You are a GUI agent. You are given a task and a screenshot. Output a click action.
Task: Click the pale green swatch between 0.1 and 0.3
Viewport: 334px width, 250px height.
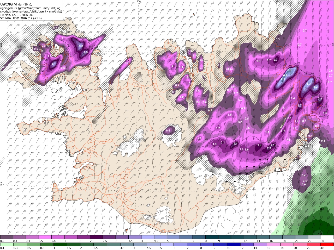coord(7,244)
